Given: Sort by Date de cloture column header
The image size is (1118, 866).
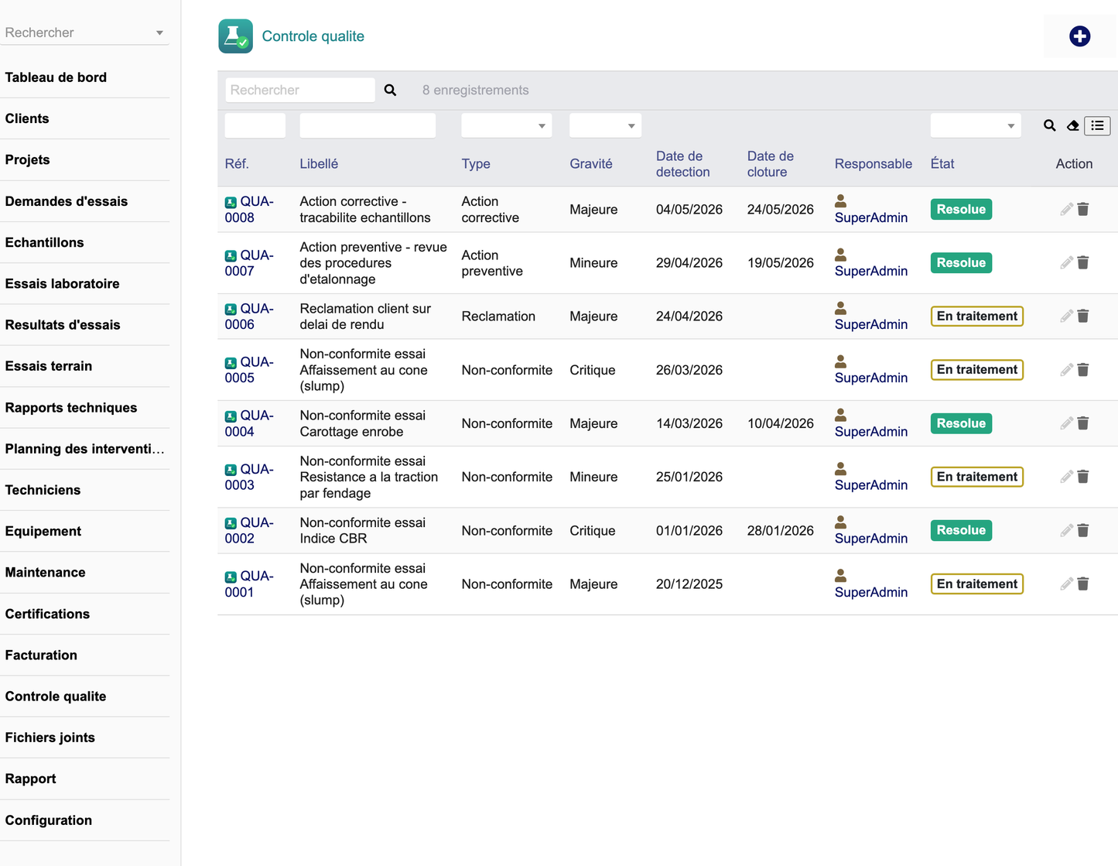Looking at the screenshot, I should [771, 164].
